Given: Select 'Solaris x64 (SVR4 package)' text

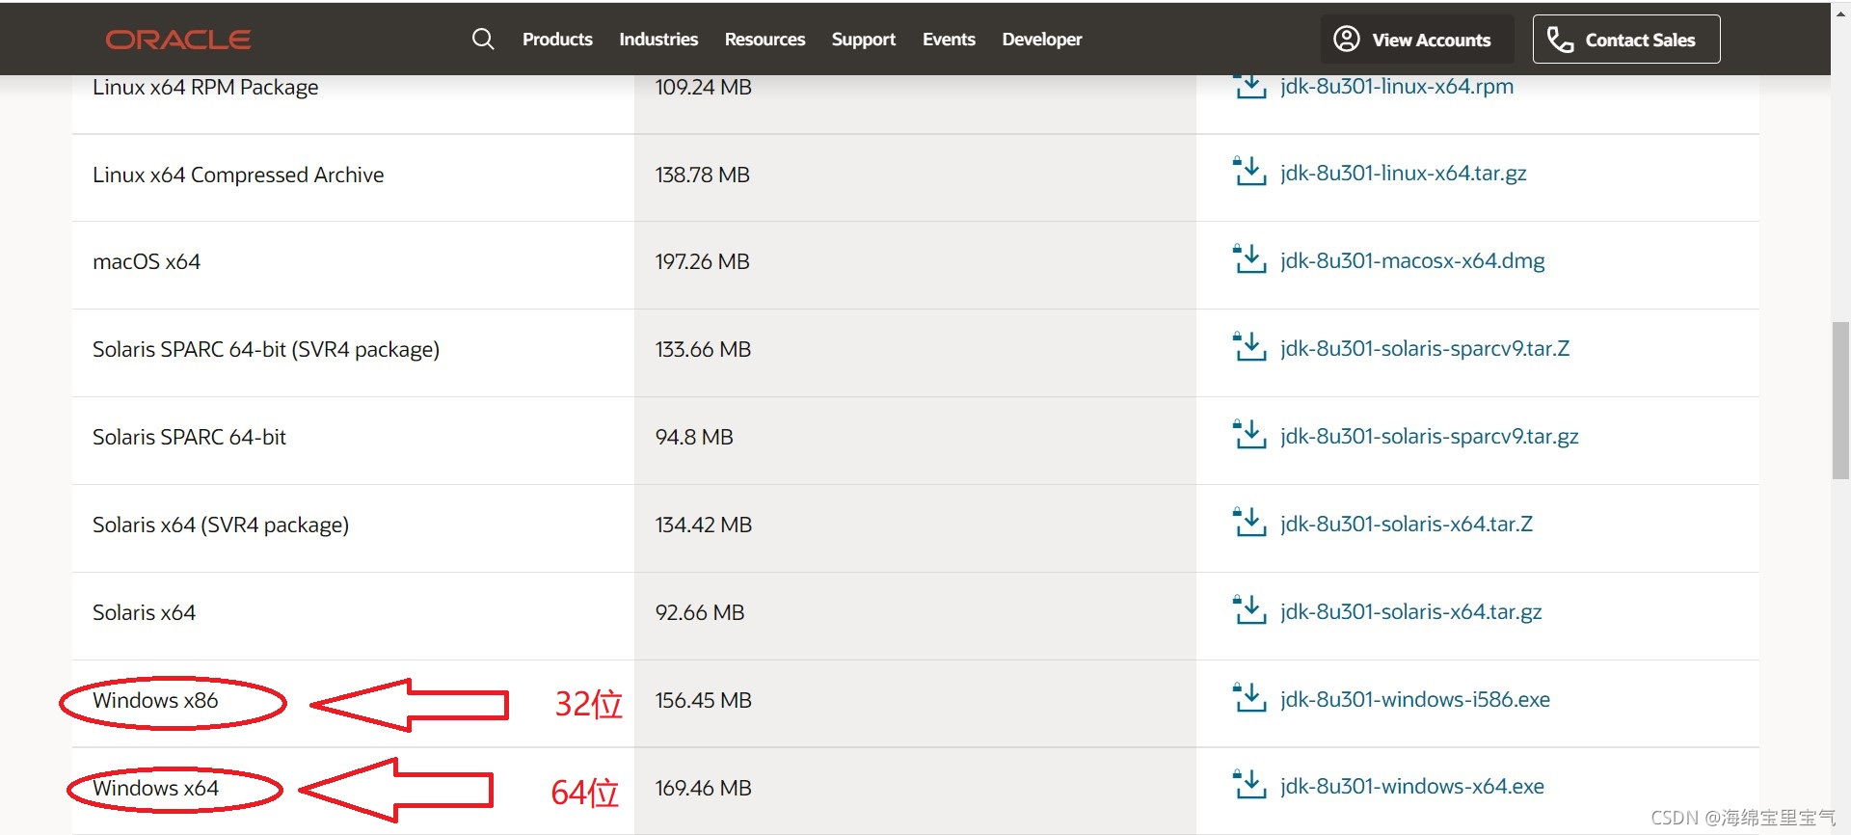Looking at the screenshot, I should point(221,525).
